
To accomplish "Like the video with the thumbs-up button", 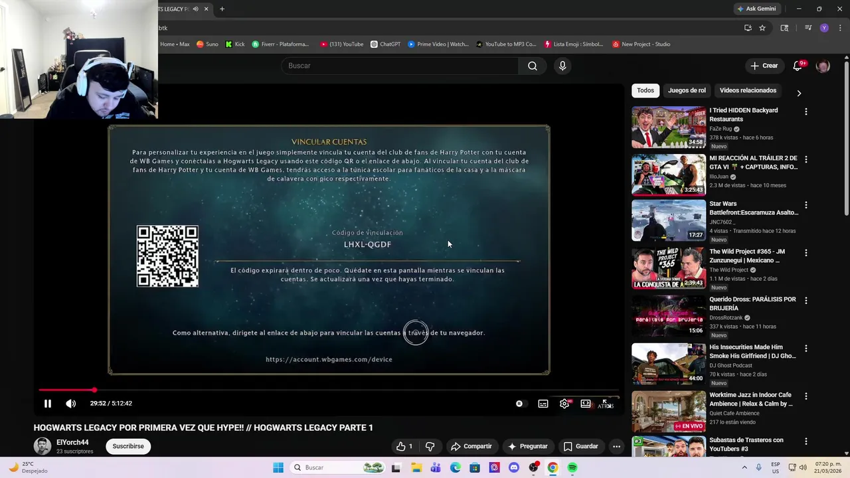I will [404, 446].
